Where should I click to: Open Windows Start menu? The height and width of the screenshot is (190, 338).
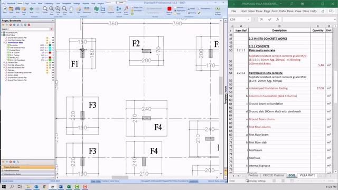coord(4,186)
